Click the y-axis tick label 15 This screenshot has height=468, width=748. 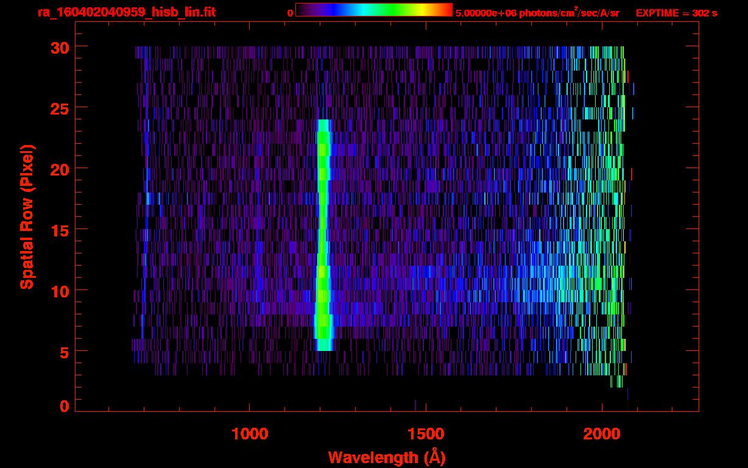59,230
